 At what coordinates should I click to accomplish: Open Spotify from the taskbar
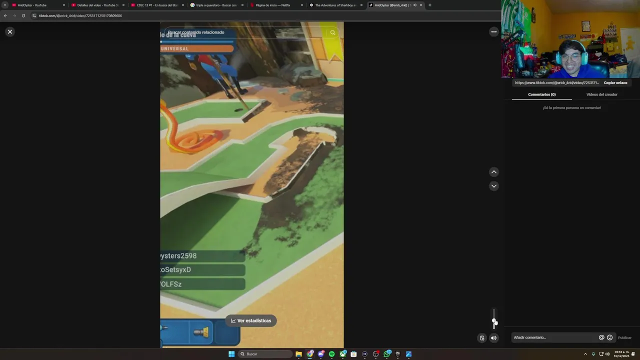(x=331, y=354)
